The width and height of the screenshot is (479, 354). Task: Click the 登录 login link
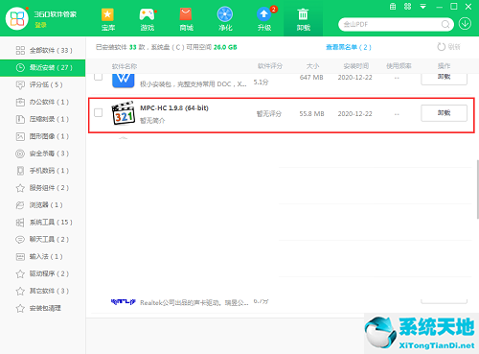[x=40, y=25]
